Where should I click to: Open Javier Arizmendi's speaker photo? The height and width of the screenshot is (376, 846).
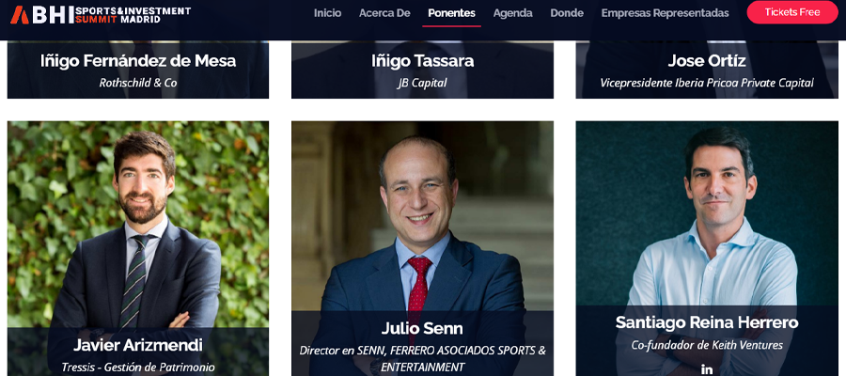tap(138, 224)
